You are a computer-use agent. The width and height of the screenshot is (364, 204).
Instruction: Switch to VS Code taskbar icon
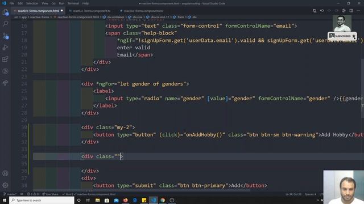[153, 200]
